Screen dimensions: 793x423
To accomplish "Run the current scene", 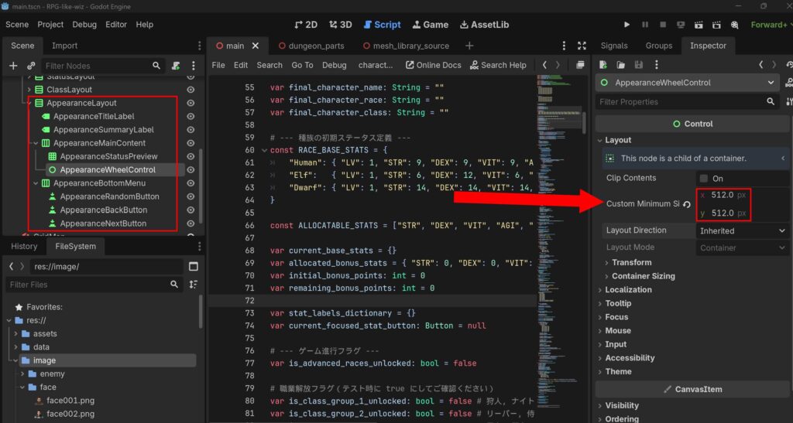I will pos(699,24).
